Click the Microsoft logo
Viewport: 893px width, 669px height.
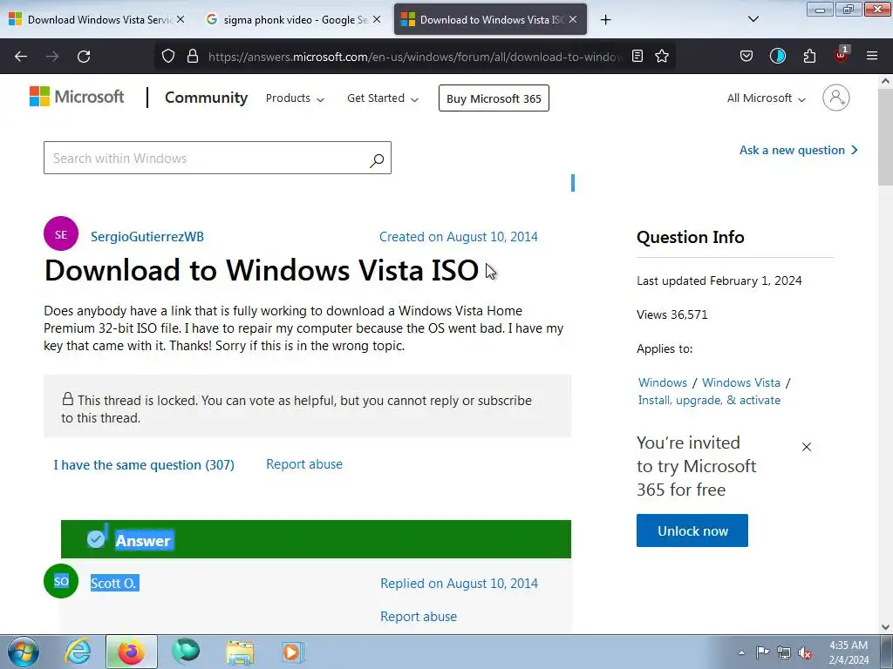pos(77,97)
